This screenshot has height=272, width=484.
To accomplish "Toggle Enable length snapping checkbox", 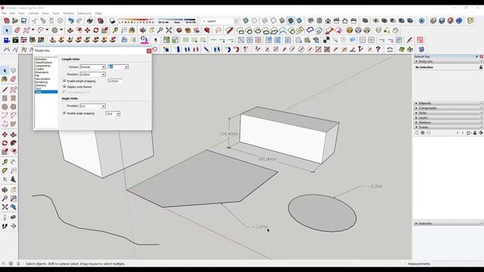I will pyautogui.click(x=64, y=81).
